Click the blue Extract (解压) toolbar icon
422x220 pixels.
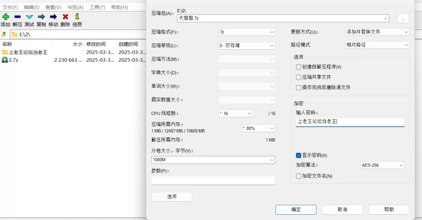pos(17,17)
